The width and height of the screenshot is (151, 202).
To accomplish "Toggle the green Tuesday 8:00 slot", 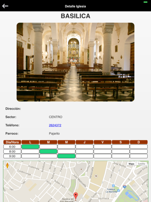I will (48, 151).
